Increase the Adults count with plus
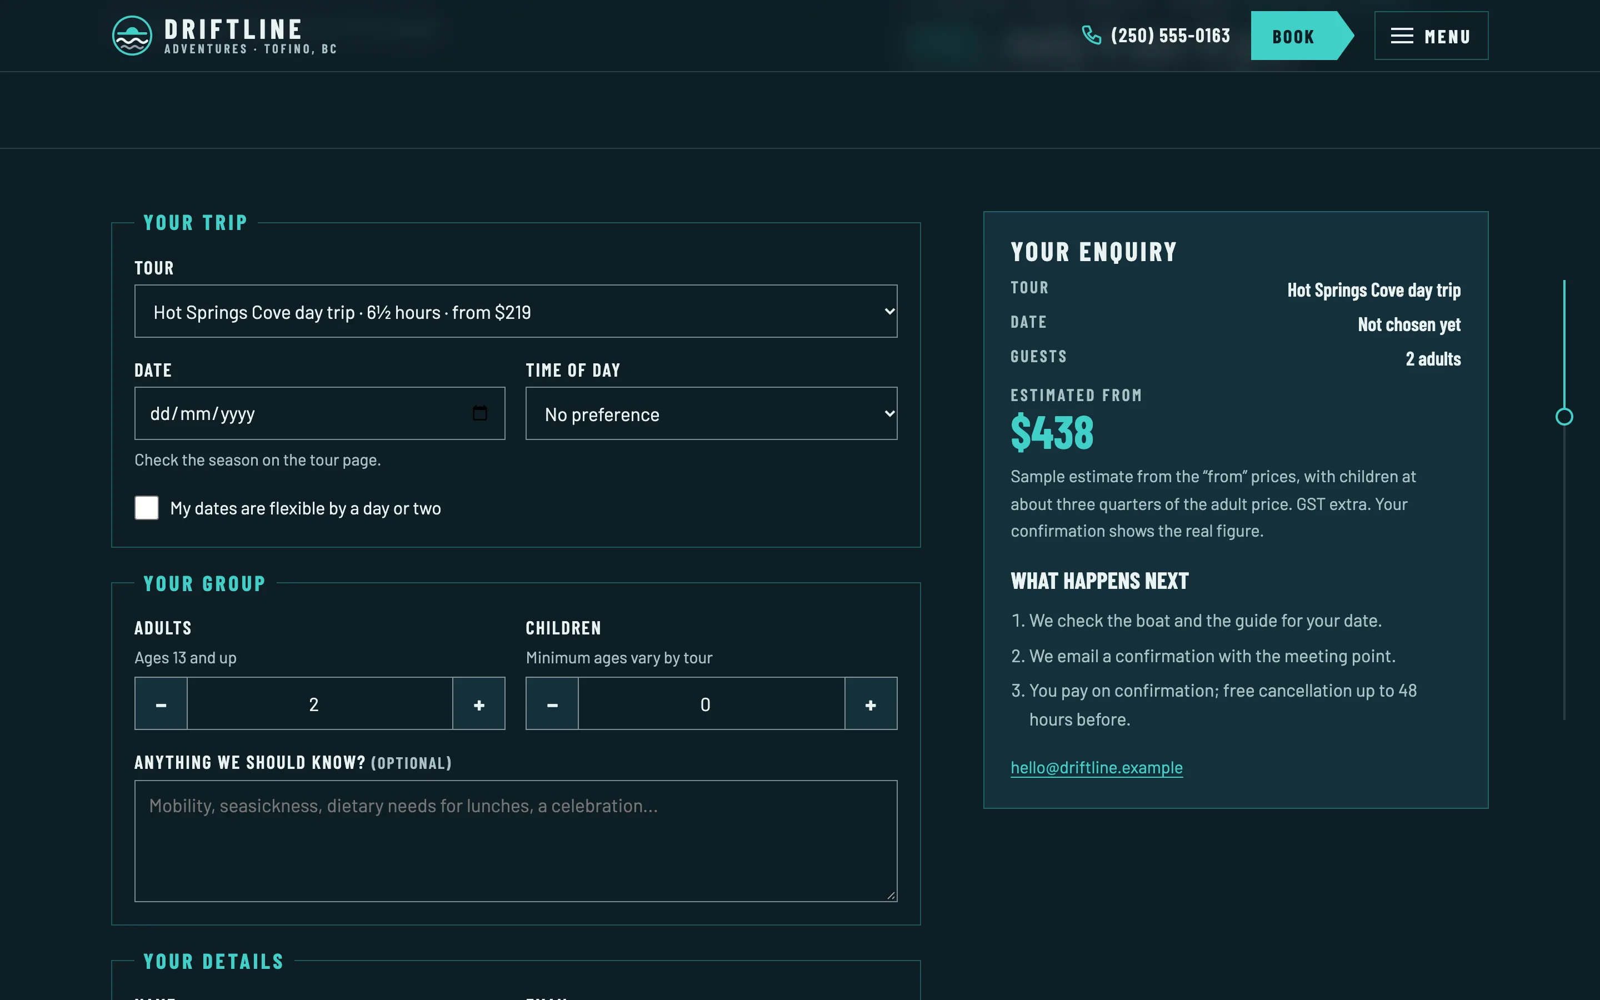The width and height of the screenshot is (1600, 1000). tap(479, 704)
